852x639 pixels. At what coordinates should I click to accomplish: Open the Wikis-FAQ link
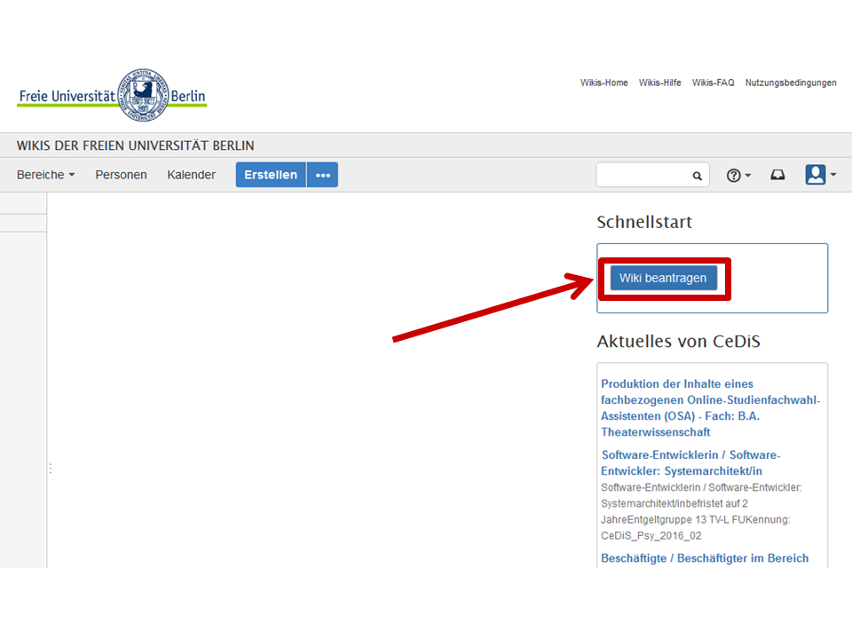tap(713, 83)
